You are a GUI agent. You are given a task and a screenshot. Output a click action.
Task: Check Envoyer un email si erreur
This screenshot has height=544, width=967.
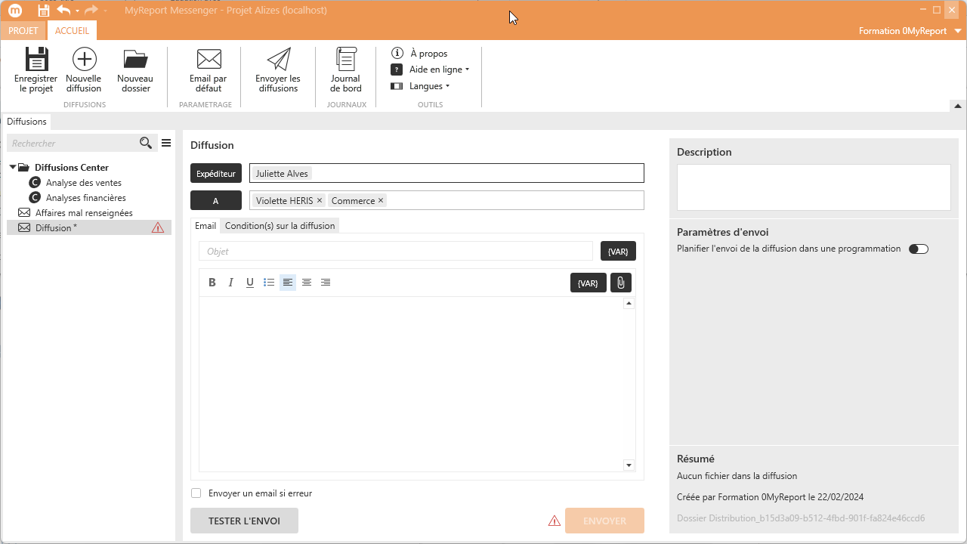point(196,493)
